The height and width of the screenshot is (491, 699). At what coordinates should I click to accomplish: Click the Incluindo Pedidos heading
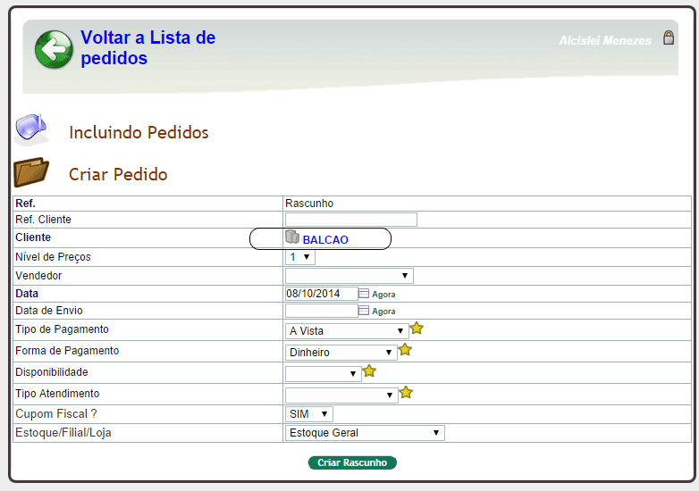[x=139, y=133]
